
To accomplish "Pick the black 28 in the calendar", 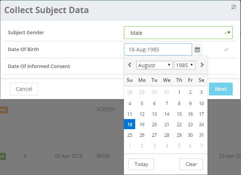I will tap(166, 135).
